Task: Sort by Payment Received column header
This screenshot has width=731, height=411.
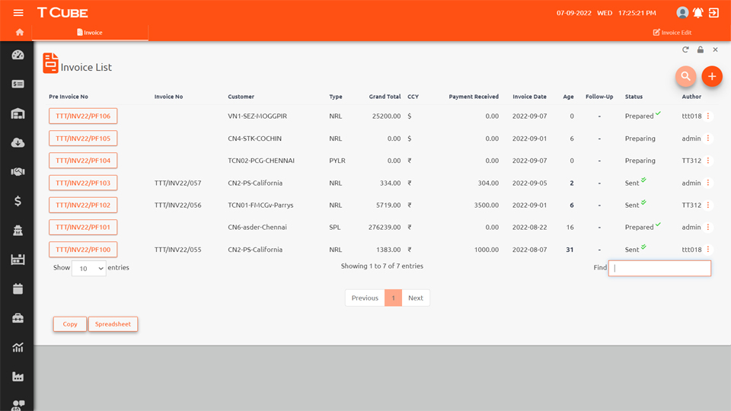Action: point(474,97)
